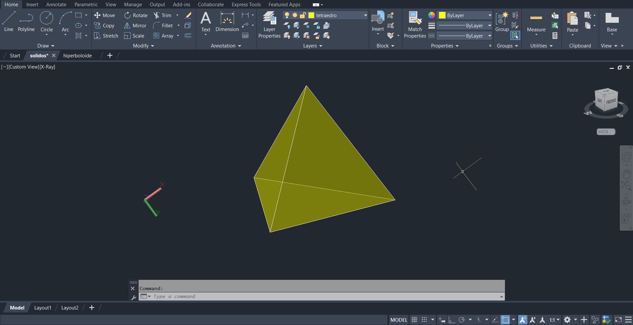Screen dimensions: 633x325
Task: Expand the Annotation panel
Action: click(x=226, y=46)
